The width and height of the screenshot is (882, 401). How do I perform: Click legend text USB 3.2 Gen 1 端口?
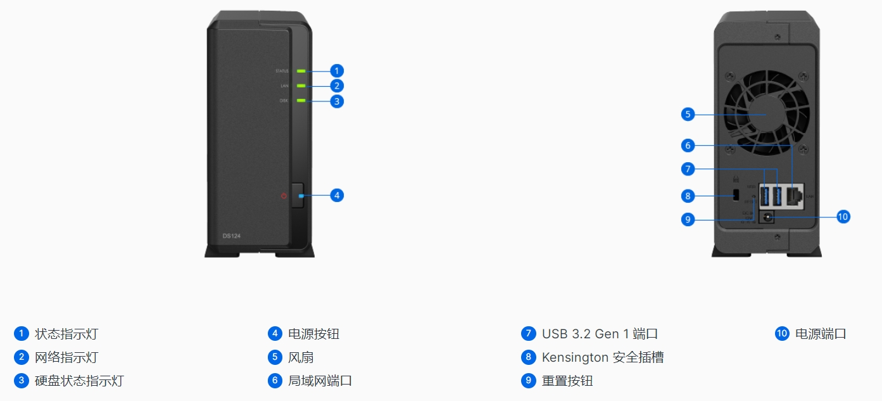coord(600,334)
